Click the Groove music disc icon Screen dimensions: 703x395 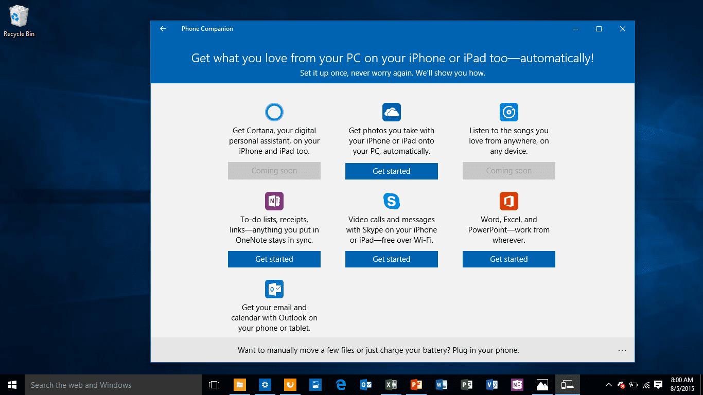509,112
